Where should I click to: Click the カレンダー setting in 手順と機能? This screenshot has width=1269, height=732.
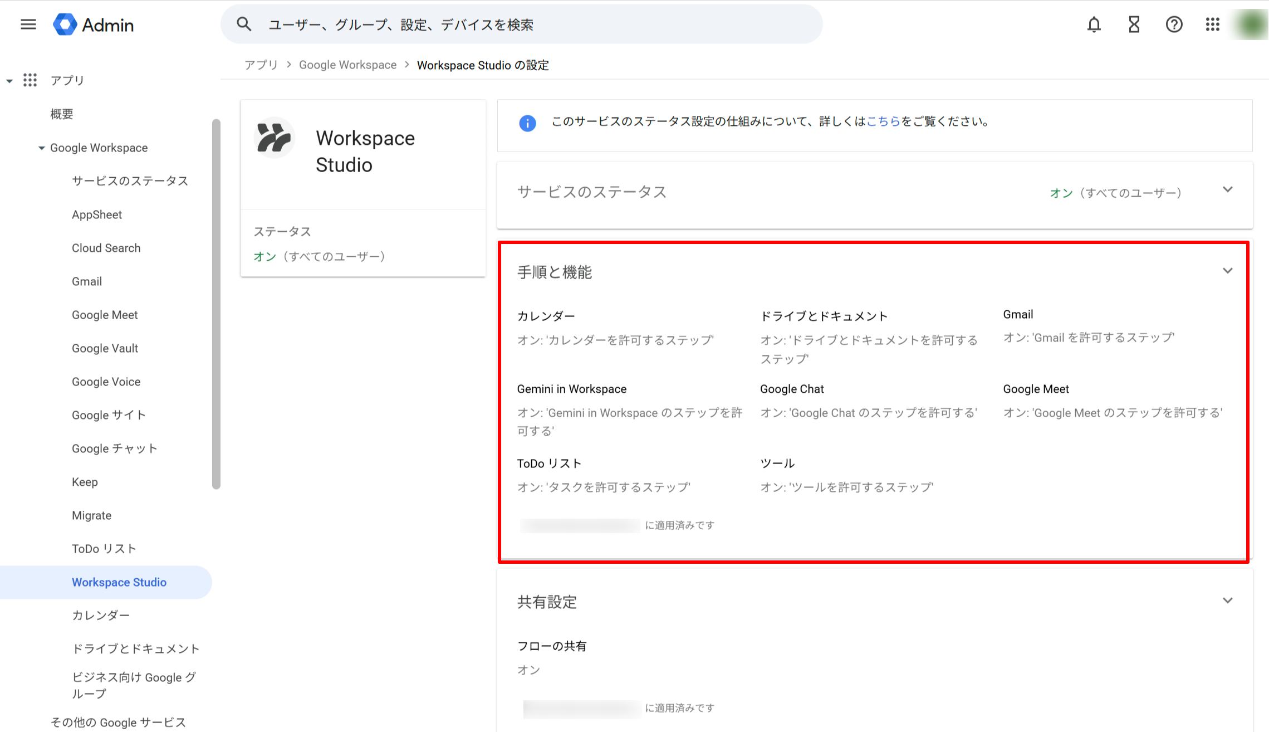coord(615,328)
